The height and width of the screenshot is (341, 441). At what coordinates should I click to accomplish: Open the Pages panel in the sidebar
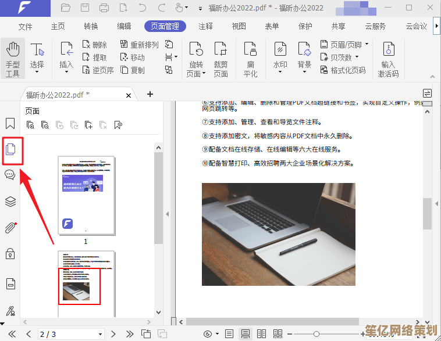click(x=10, y=150)
